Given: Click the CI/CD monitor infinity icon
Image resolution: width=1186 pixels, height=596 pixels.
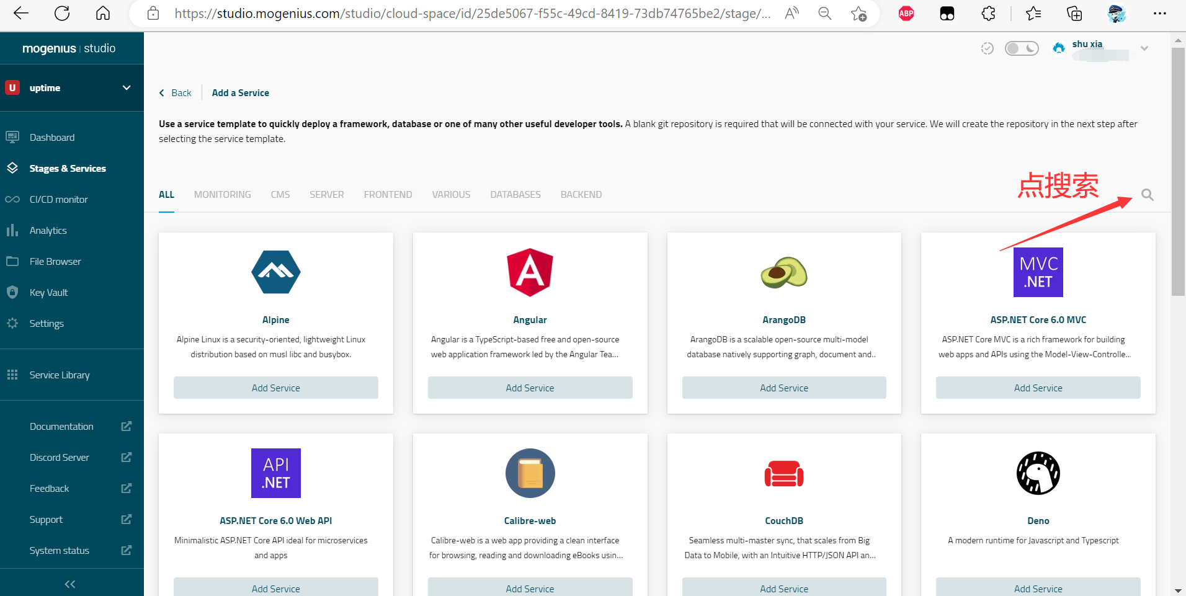Looking at the screenshot, I should (x=12, y=199).
